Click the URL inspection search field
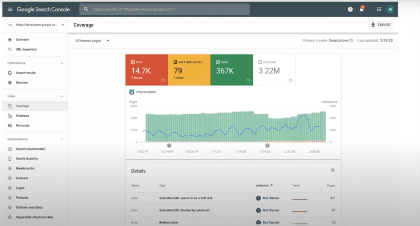420x226 pixels. tap(164, 9)
